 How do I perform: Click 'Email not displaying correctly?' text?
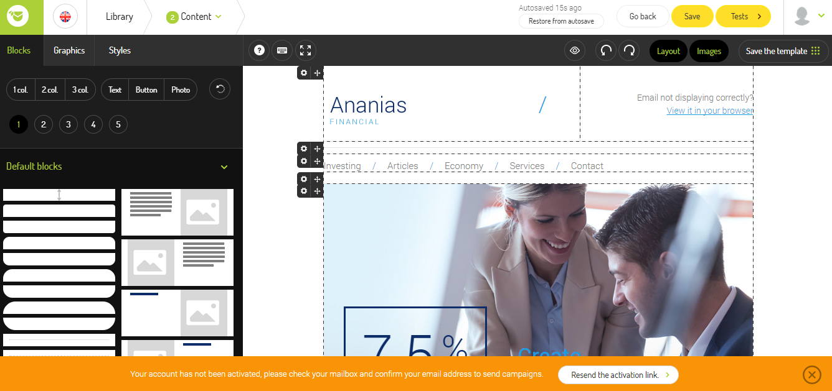[695, 98]
